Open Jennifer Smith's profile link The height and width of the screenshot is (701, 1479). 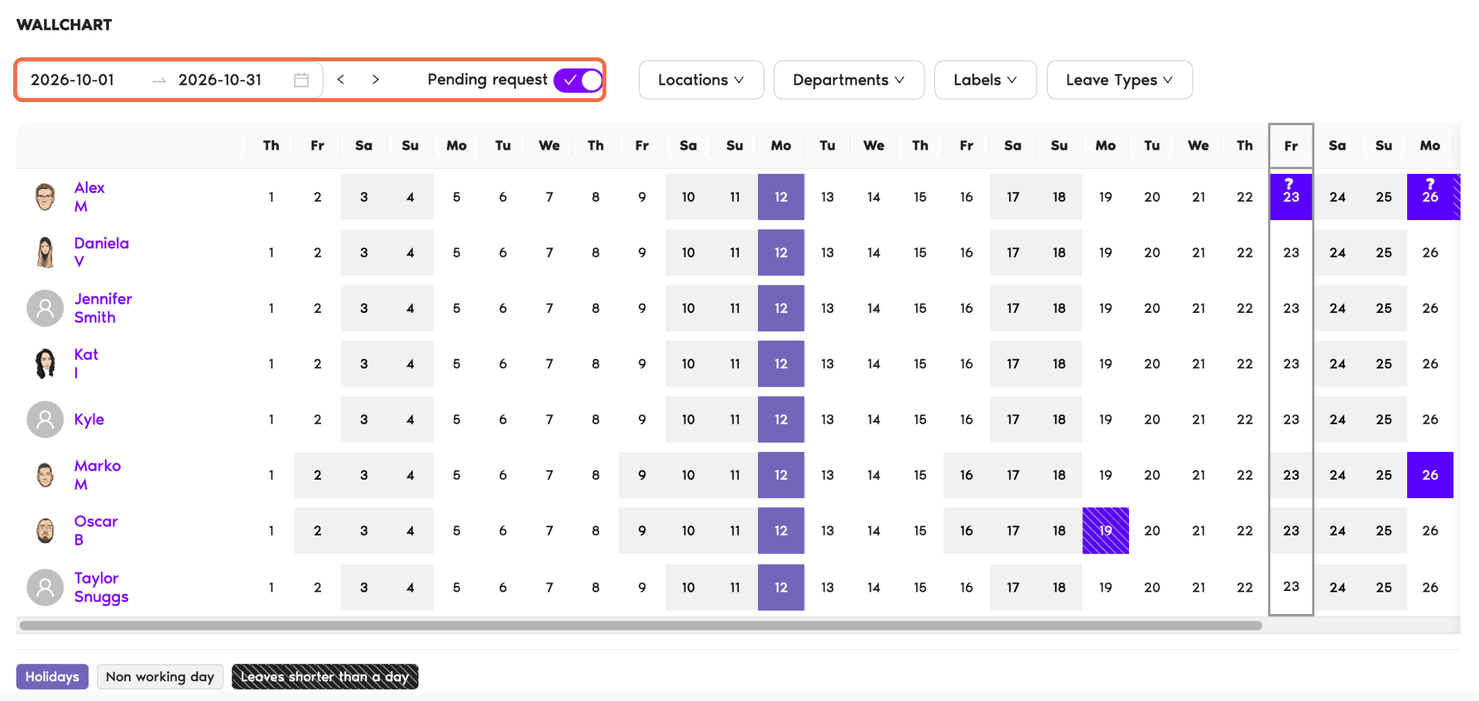coord(103,308)
